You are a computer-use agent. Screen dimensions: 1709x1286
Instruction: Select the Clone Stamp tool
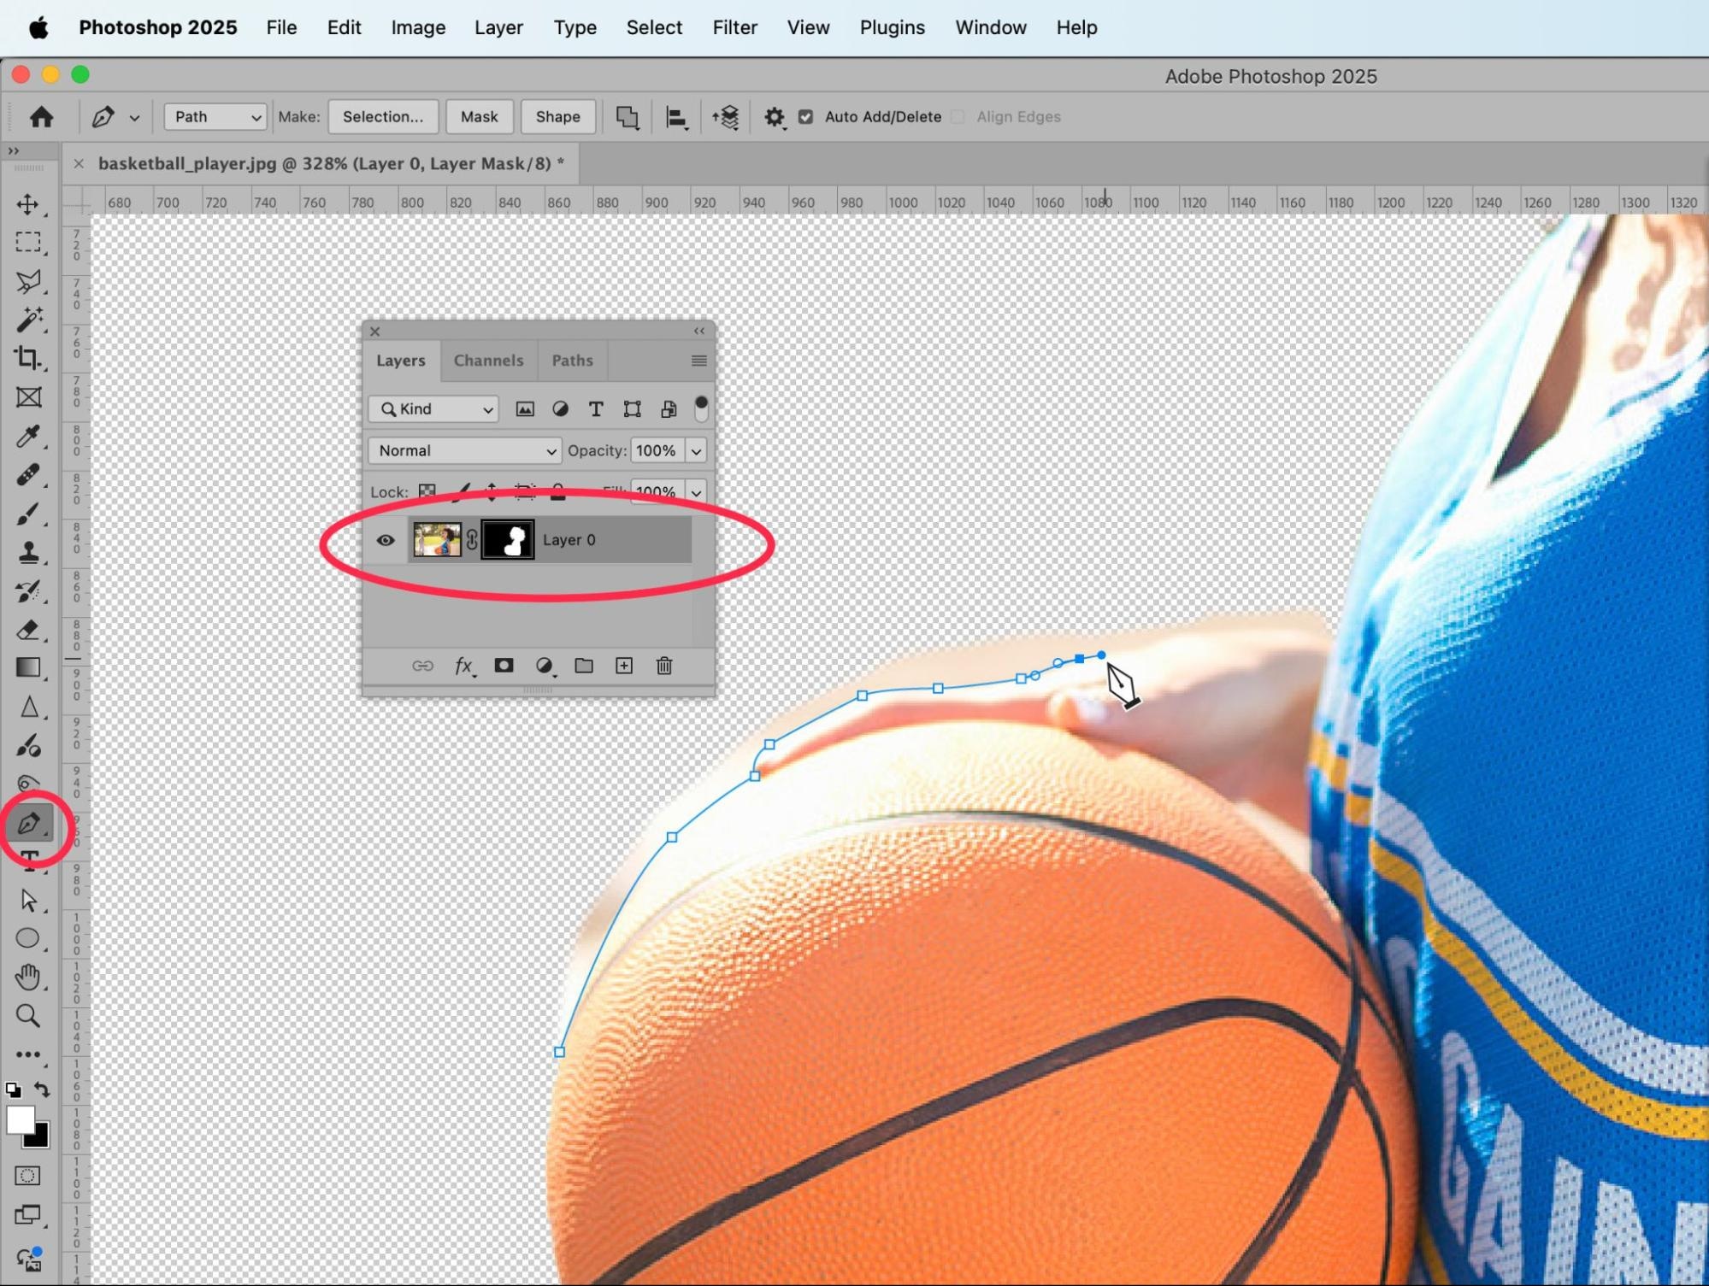[x=28, y=552]
